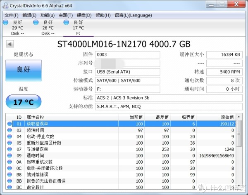Click the 17 °C temperature button
The width and height of the screenshot is (248, 195).
point(24,102)
